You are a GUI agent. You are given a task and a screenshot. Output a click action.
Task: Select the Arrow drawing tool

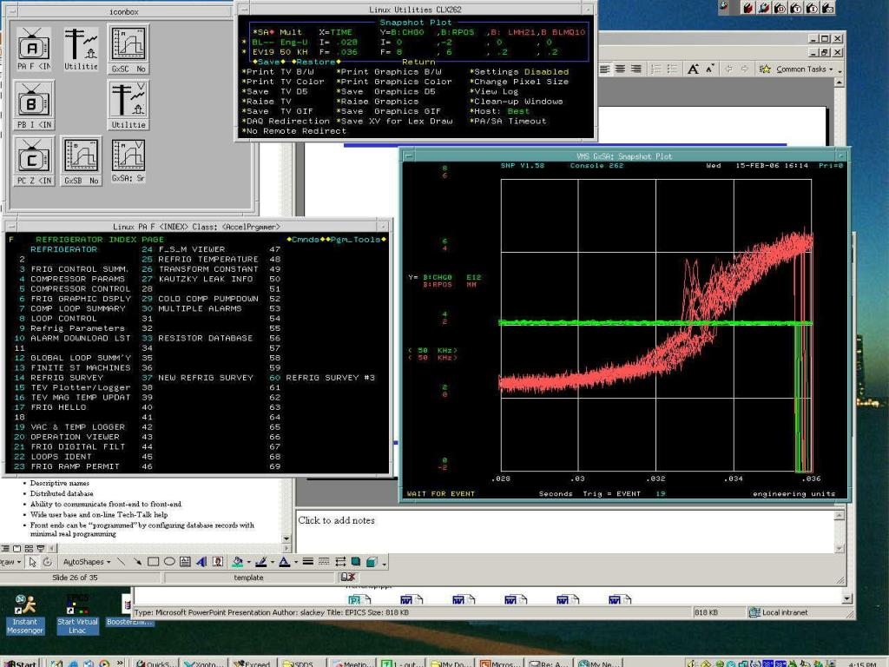click(136, 562)
